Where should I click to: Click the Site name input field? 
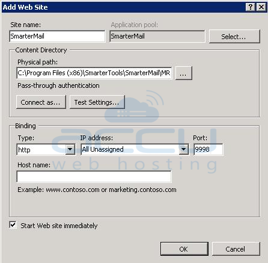[57, 36]
